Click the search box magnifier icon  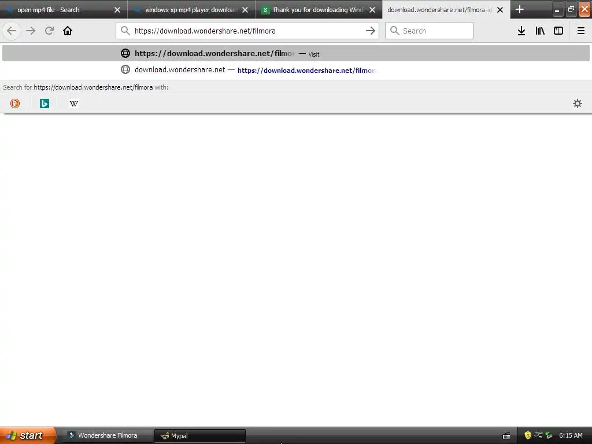[x=394, y=31]
